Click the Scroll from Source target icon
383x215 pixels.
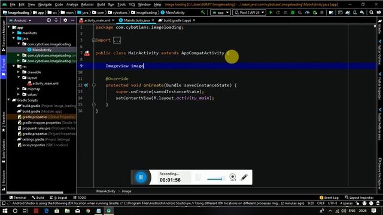(48, 20)
